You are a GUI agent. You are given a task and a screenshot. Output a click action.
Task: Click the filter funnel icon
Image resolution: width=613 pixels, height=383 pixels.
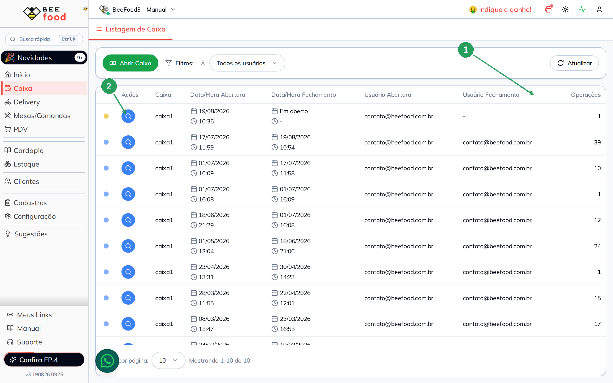169,63
